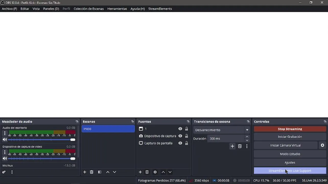Click SE.Live 26.2.5.549 version text
This screenshot has width=328, height=184.
(x=314, y=180)
